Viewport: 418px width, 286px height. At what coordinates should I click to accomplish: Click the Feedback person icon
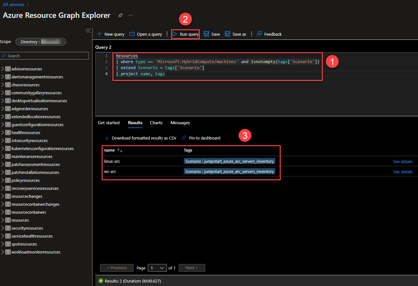[x=259, y=34]
